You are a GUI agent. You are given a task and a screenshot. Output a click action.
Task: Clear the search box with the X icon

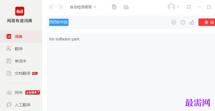tap(174, 22)
